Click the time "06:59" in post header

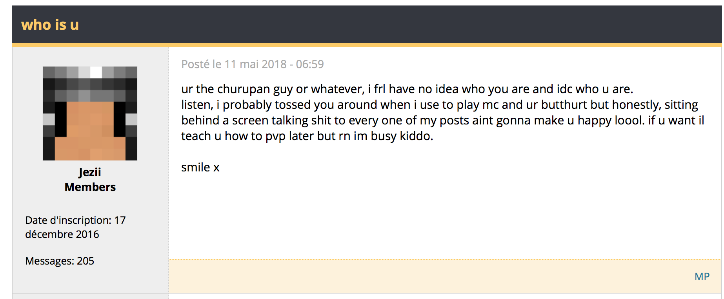[310, 64]
